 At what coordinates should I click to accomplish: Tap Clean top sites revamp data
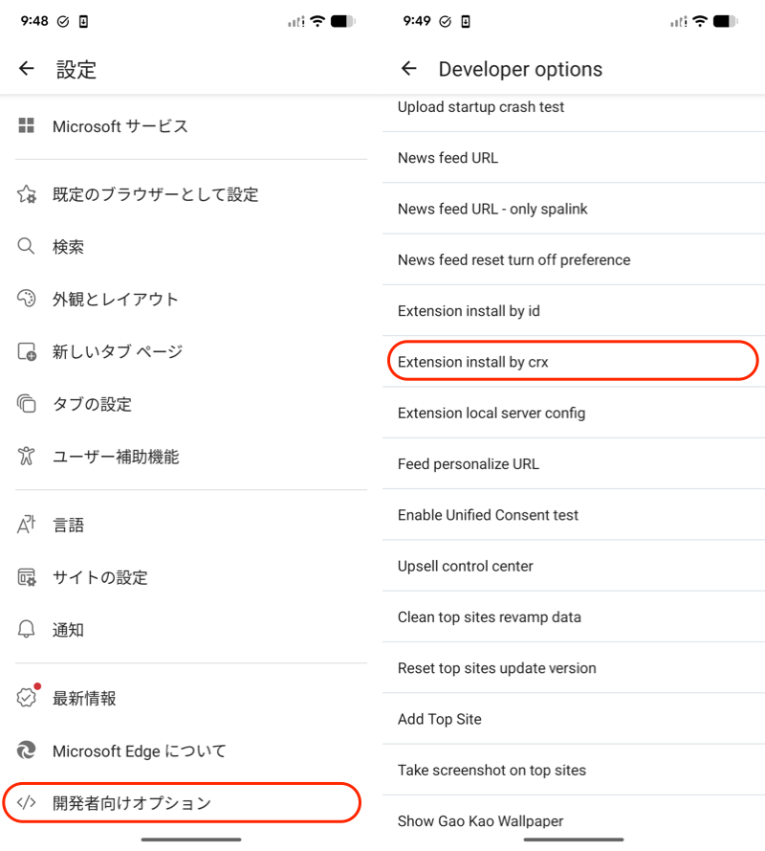click(572, 616)
